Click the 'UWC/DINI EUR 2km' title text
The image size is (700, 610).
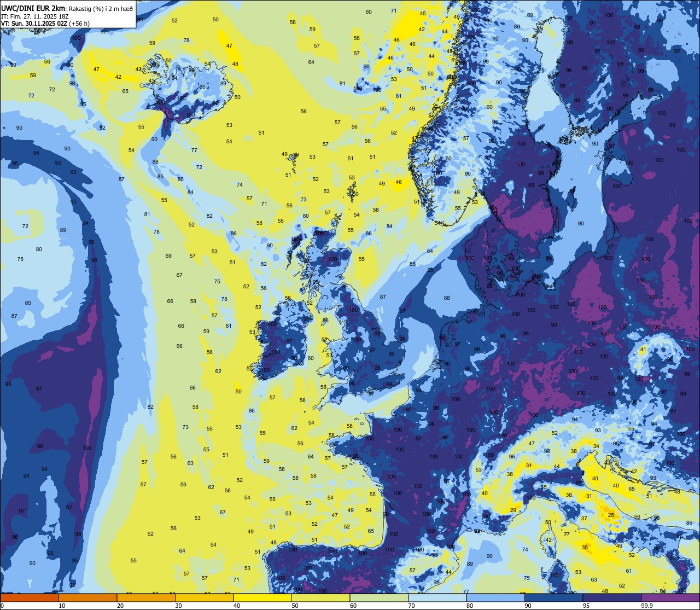click(33, 8)
